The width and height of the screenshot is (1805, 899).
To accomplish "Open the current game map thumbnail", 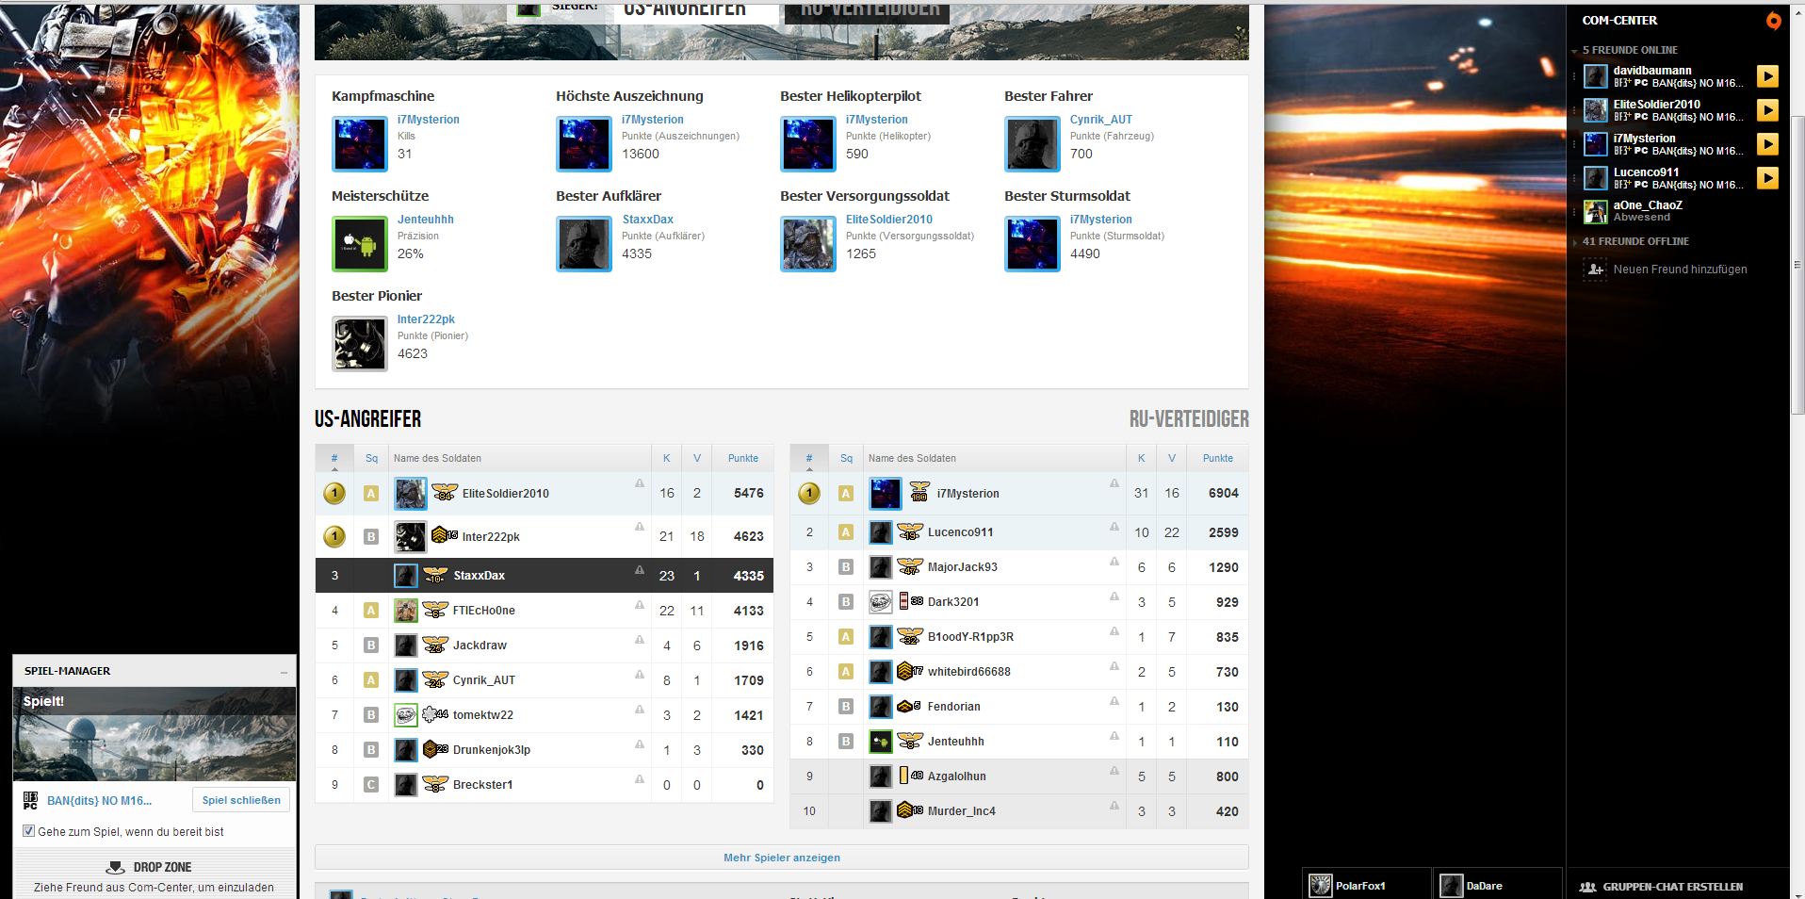I will [154, 734].
